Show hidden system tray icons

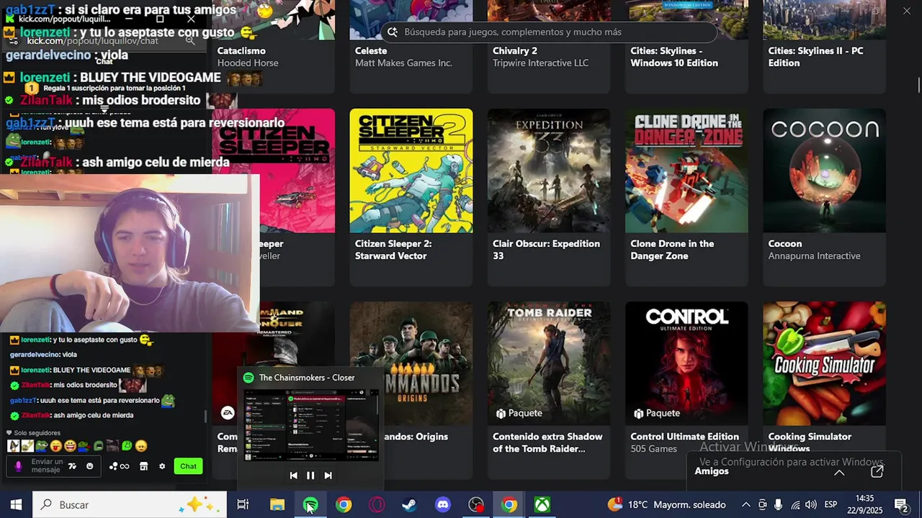click(746, 505)
